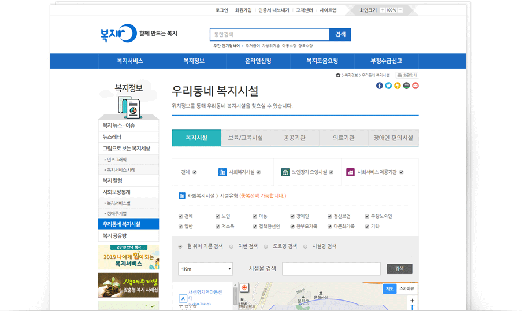Viewport: 523px width, 311px height.
Task: Uncheck the 장애인 facility type checkbox
Action: tap(292, 216)
